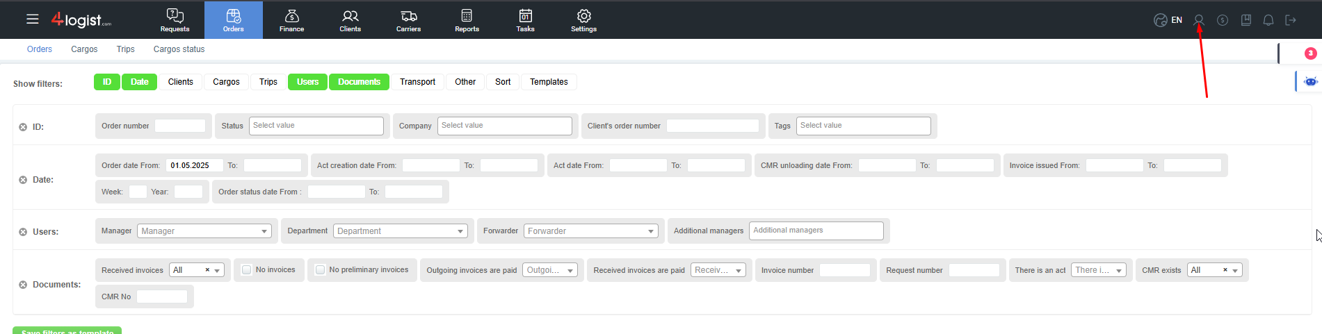Viewport: 1322px width, 334px height.
Task: Open the Carriers truck icon
Action: [x=408, y=17]
